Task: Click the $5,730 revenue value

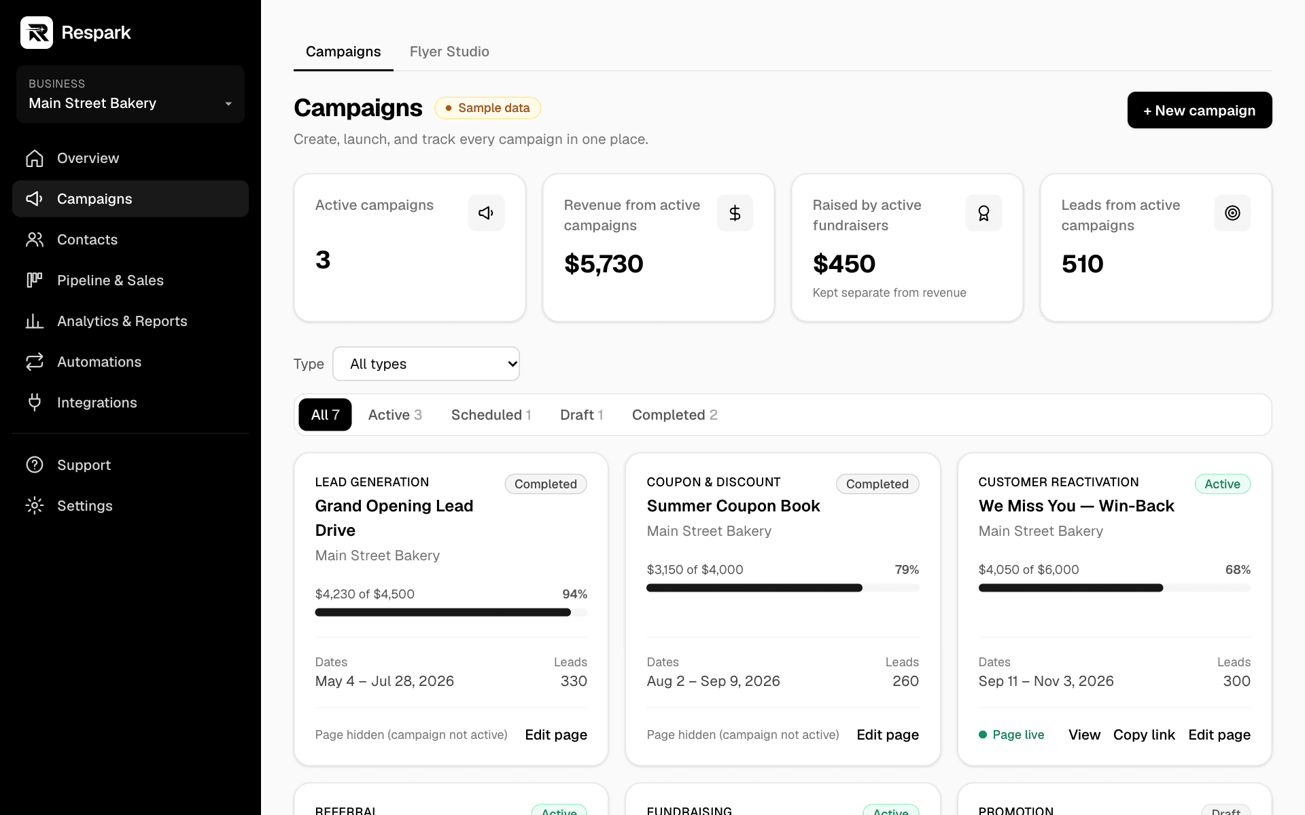Action: coord(604,264)
